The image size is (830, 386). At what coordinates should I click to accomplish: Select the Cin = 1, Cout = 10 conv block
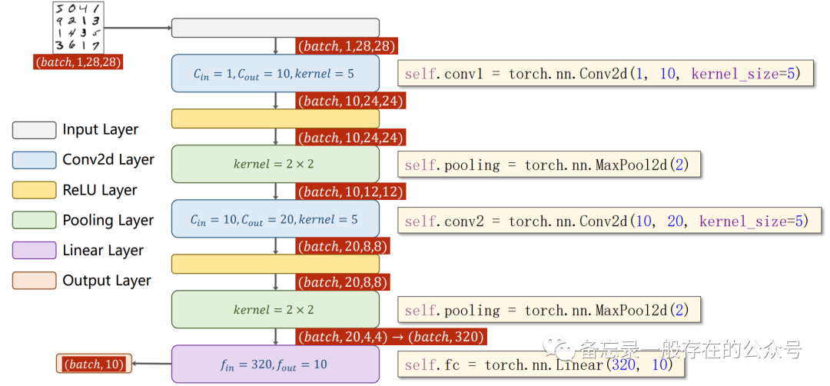275,73
